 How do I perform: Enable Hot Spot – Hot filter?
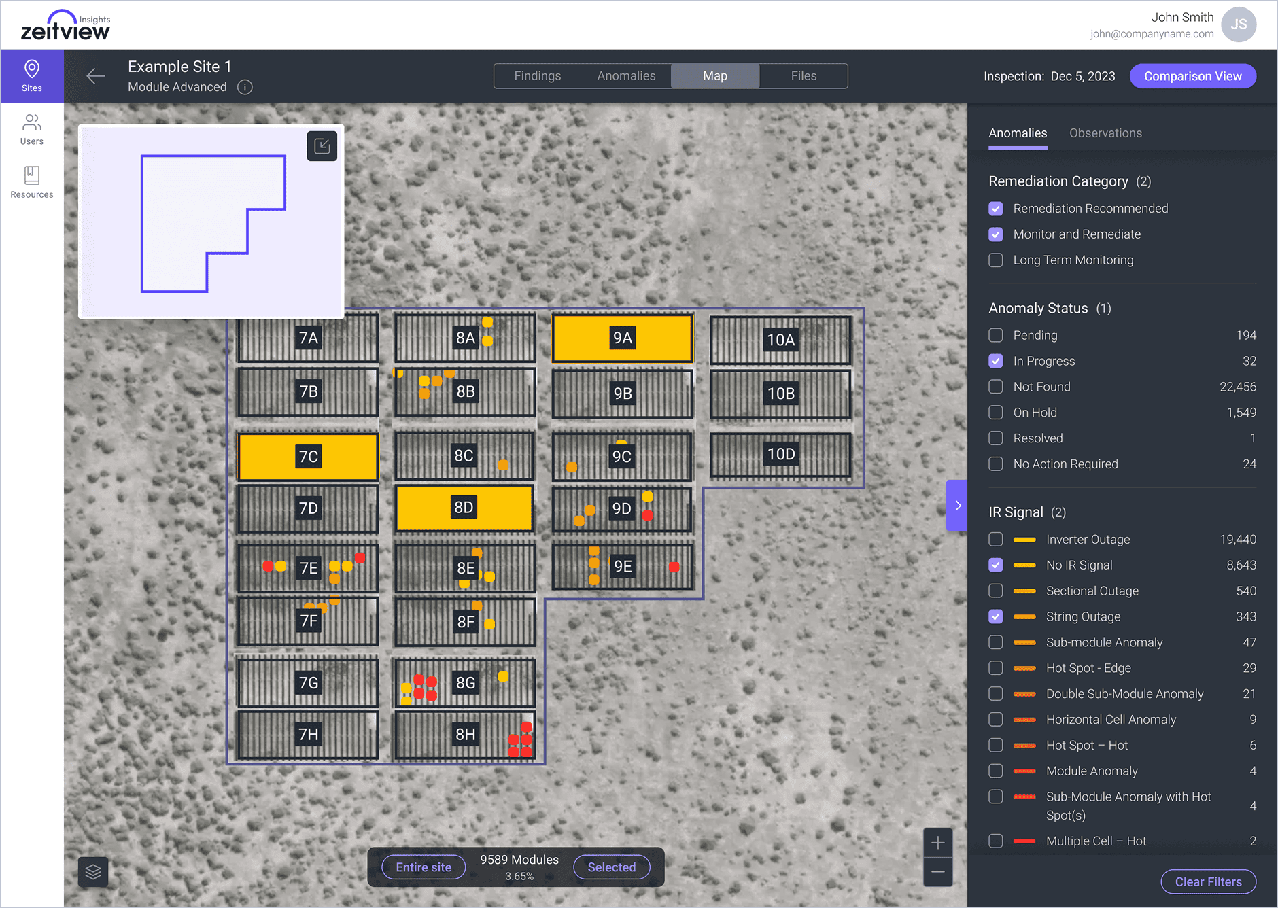click(996, 746)
